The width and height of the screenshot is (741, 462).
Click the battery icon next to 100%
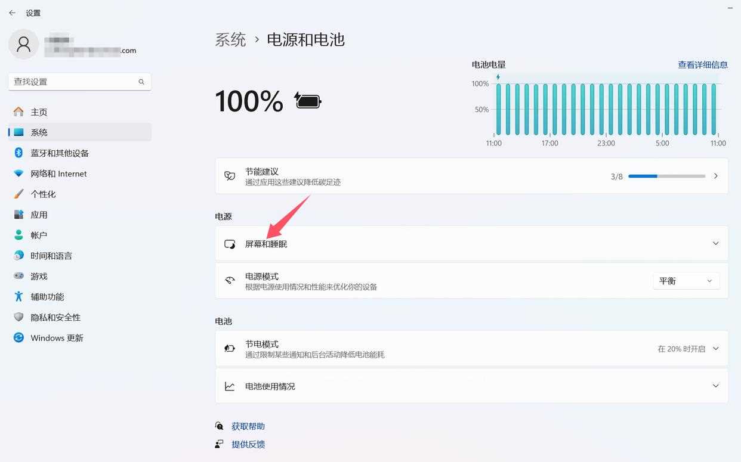(307, 101)
